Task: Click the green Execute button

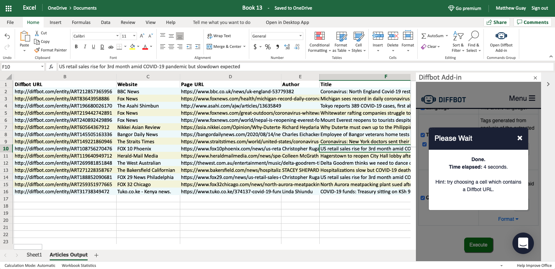Action: (x=478, y=245)
